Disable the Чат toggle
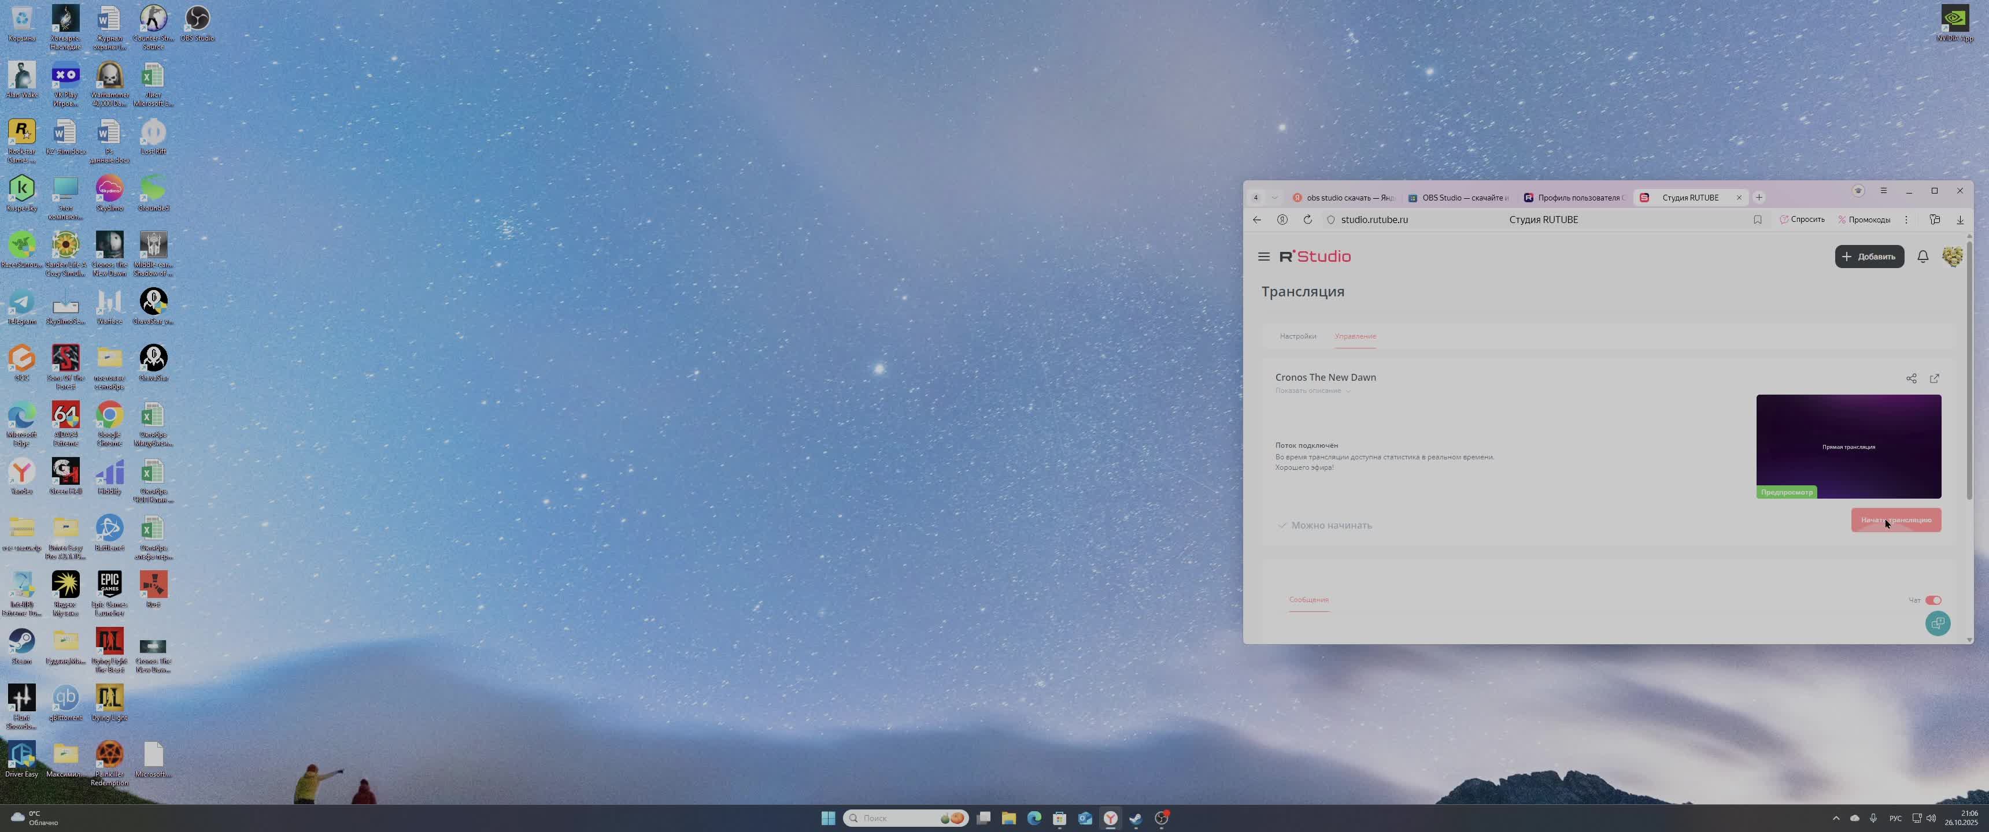The height and width of the screenshot is (832, 1989). pyautogui.click(x=1933, y=600)
